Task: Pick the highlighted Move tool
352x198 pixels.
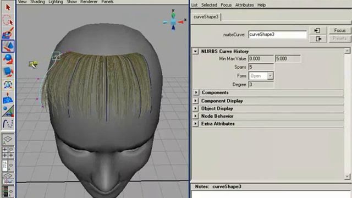Action: click(8, 46)
